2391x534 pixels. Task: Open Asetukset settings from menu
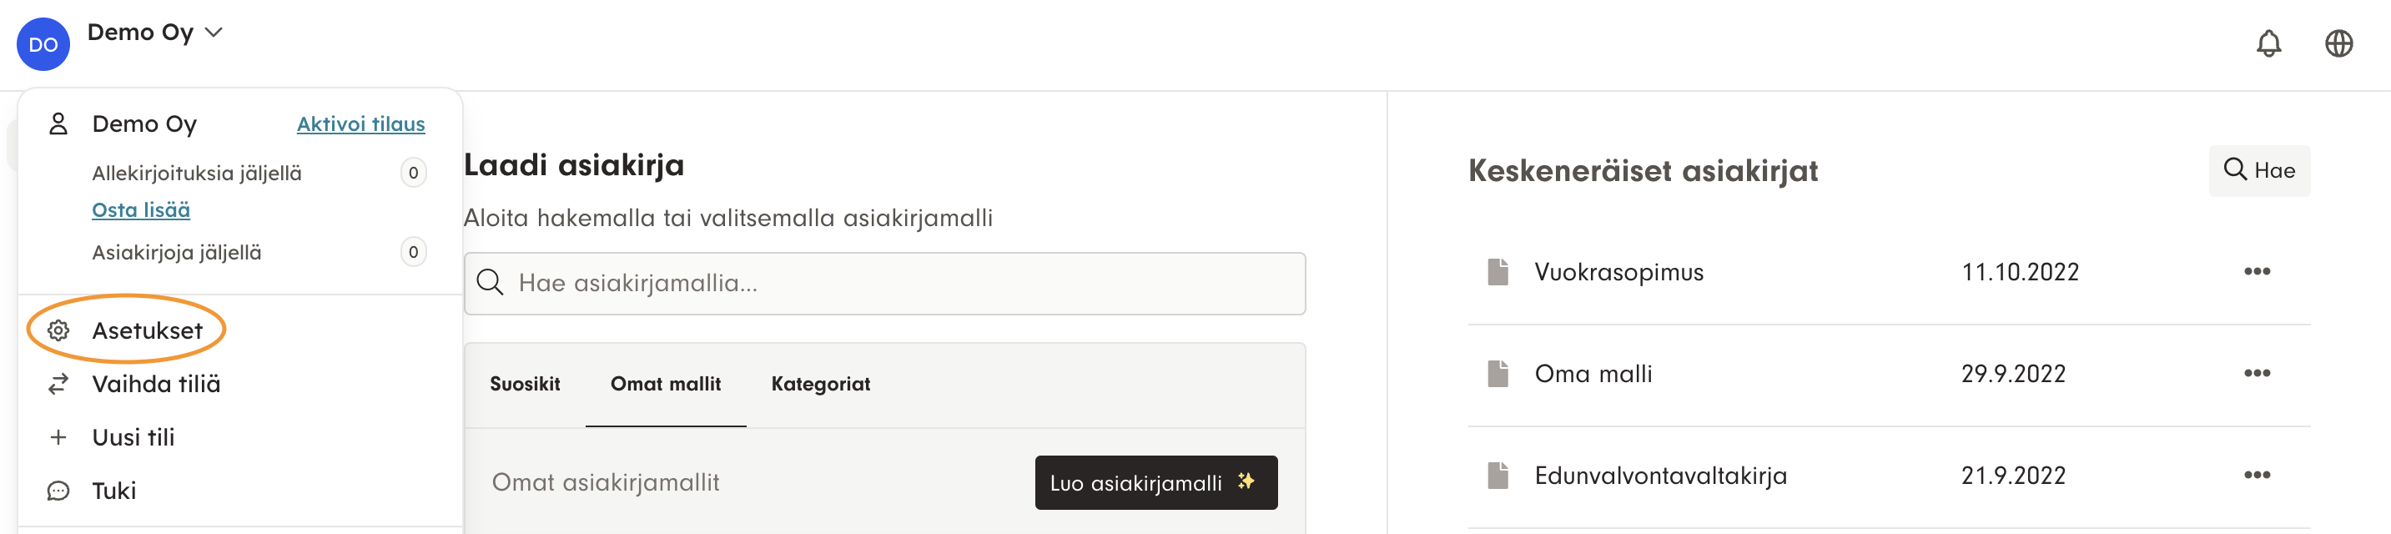[x=147, y=330]
